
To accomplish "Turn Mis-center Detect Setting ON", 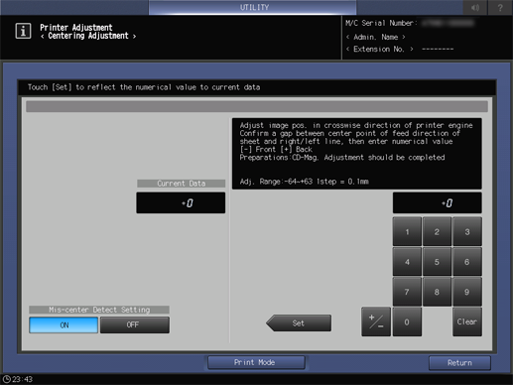I will point(64,325).
